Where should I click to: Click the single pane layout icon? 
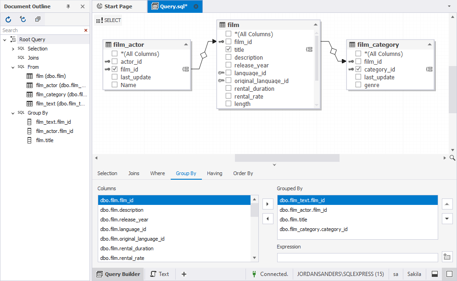tap(449, 274)
